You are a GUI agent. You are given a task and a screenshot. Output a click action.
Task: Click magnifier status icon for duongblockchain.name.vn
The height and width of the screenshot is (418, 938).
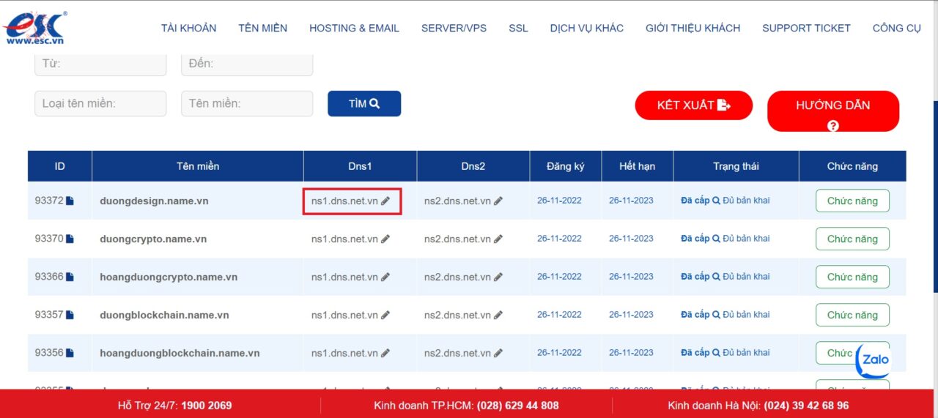716,315
